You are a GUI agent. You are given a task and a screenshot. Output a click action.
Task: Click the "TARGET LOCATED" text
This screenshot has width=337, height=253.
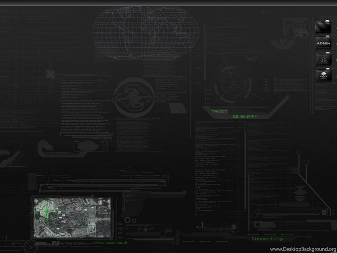110,243
